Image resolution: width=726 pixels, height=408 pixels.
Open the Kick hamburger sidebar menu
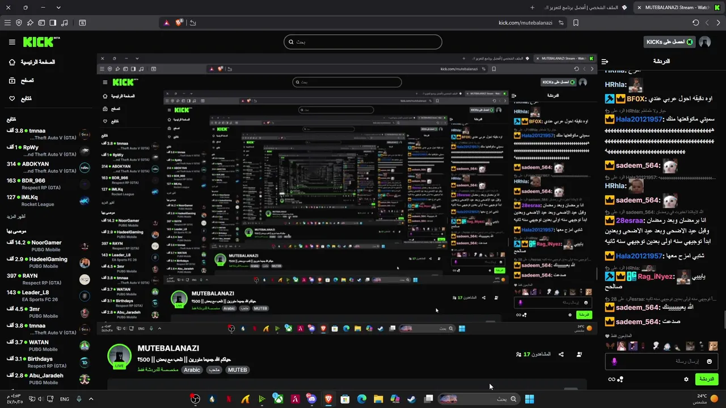(12, 42)
